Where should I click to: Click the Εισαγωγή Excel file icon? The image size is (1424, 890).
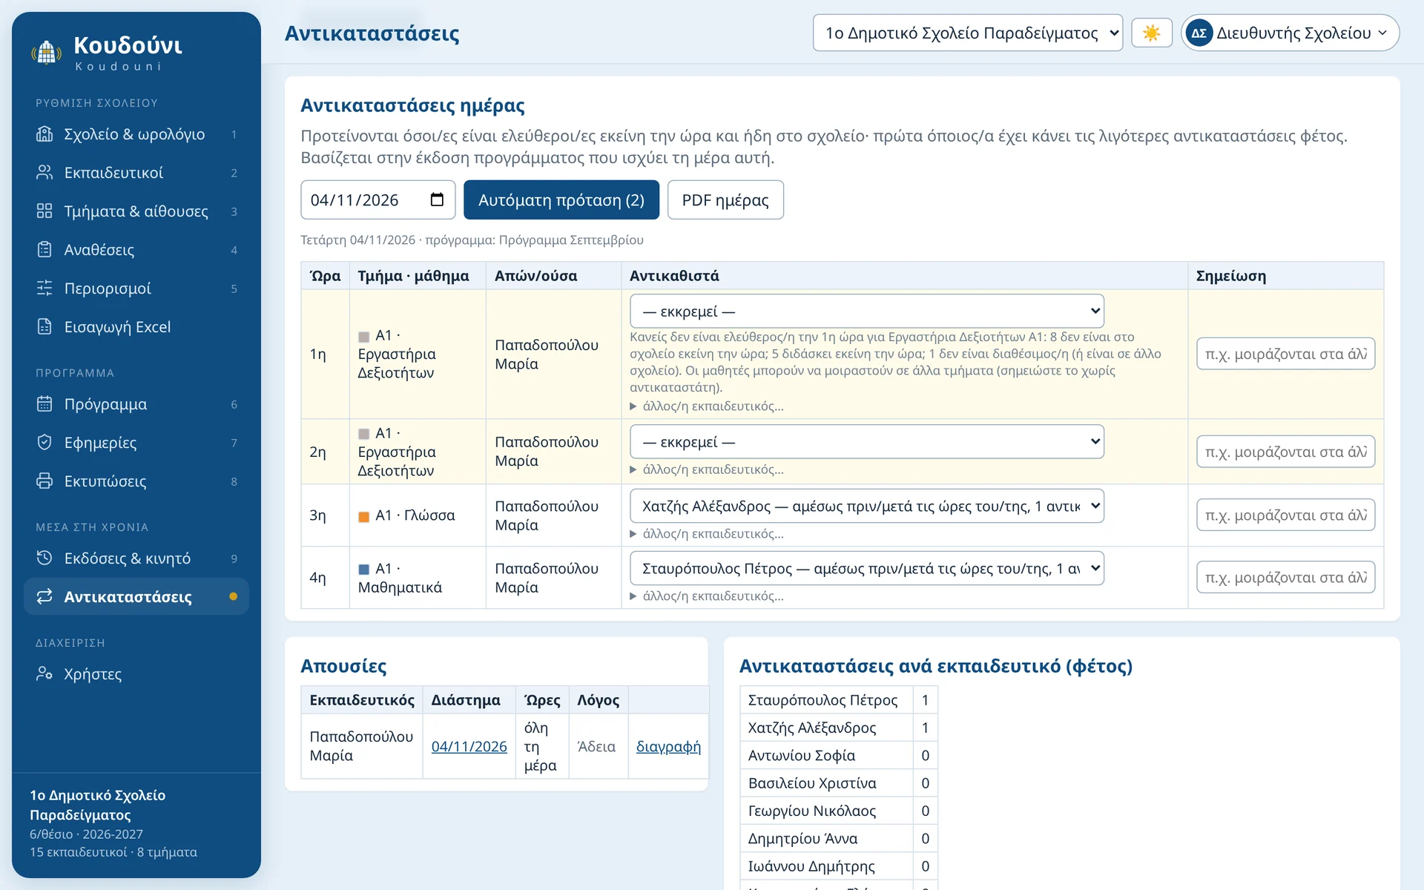tap(44, 327)
